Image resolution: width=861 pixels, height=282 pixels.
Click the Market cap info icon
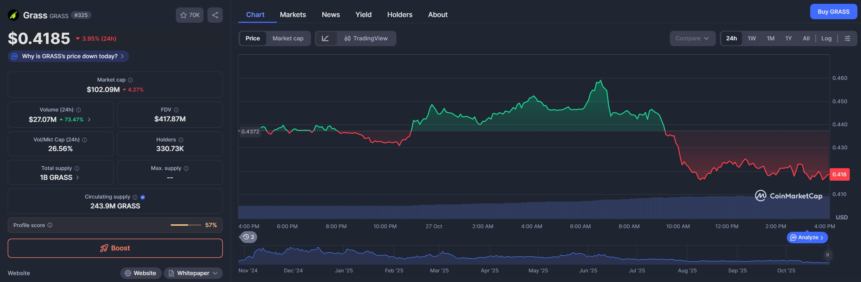click(130, 80)
